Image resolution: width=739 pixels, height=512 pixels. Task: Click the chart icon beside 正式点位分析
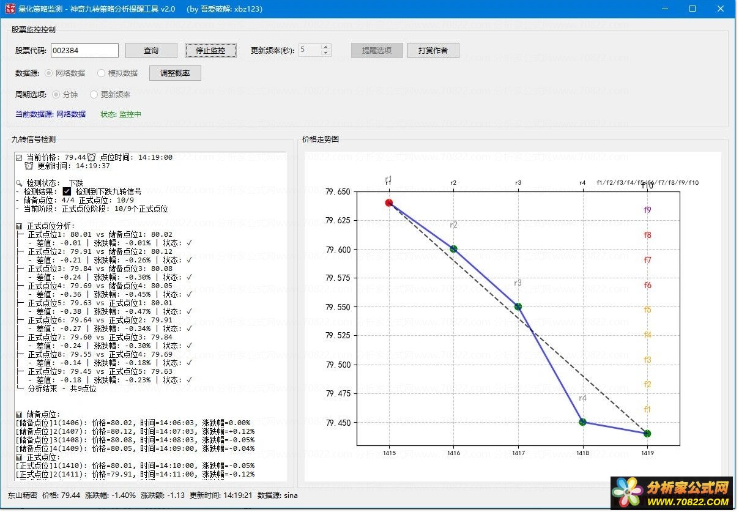(19, 226)
